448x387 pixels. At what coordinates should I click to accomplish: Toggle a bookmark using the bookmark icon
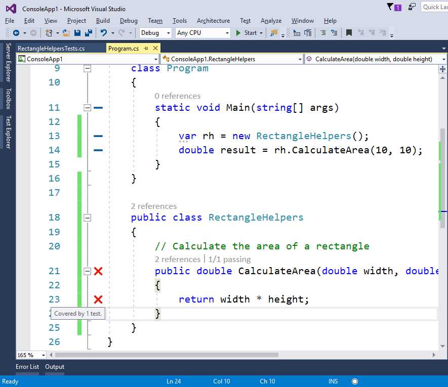tap(349, 32)
